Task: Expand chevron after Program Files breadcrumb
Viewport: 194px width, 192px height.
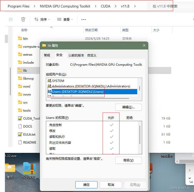Action: pos(35,6)
